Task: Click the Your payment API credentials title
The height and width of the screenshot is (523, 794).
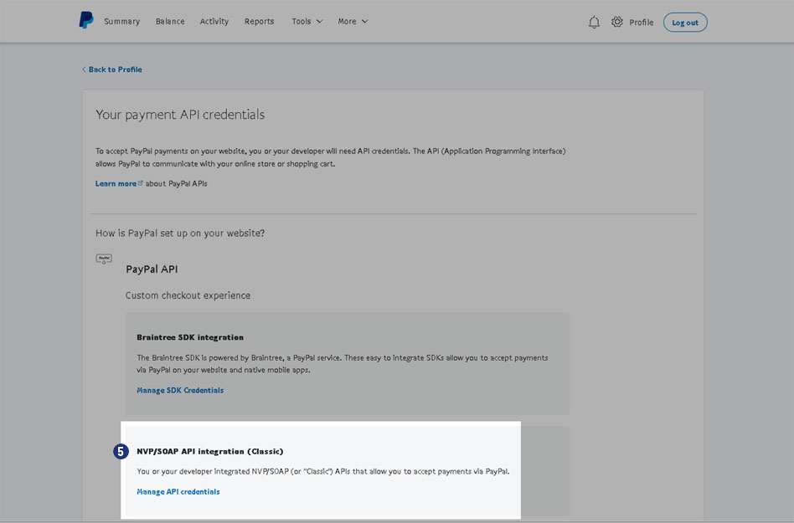Action: click(180, 115)
